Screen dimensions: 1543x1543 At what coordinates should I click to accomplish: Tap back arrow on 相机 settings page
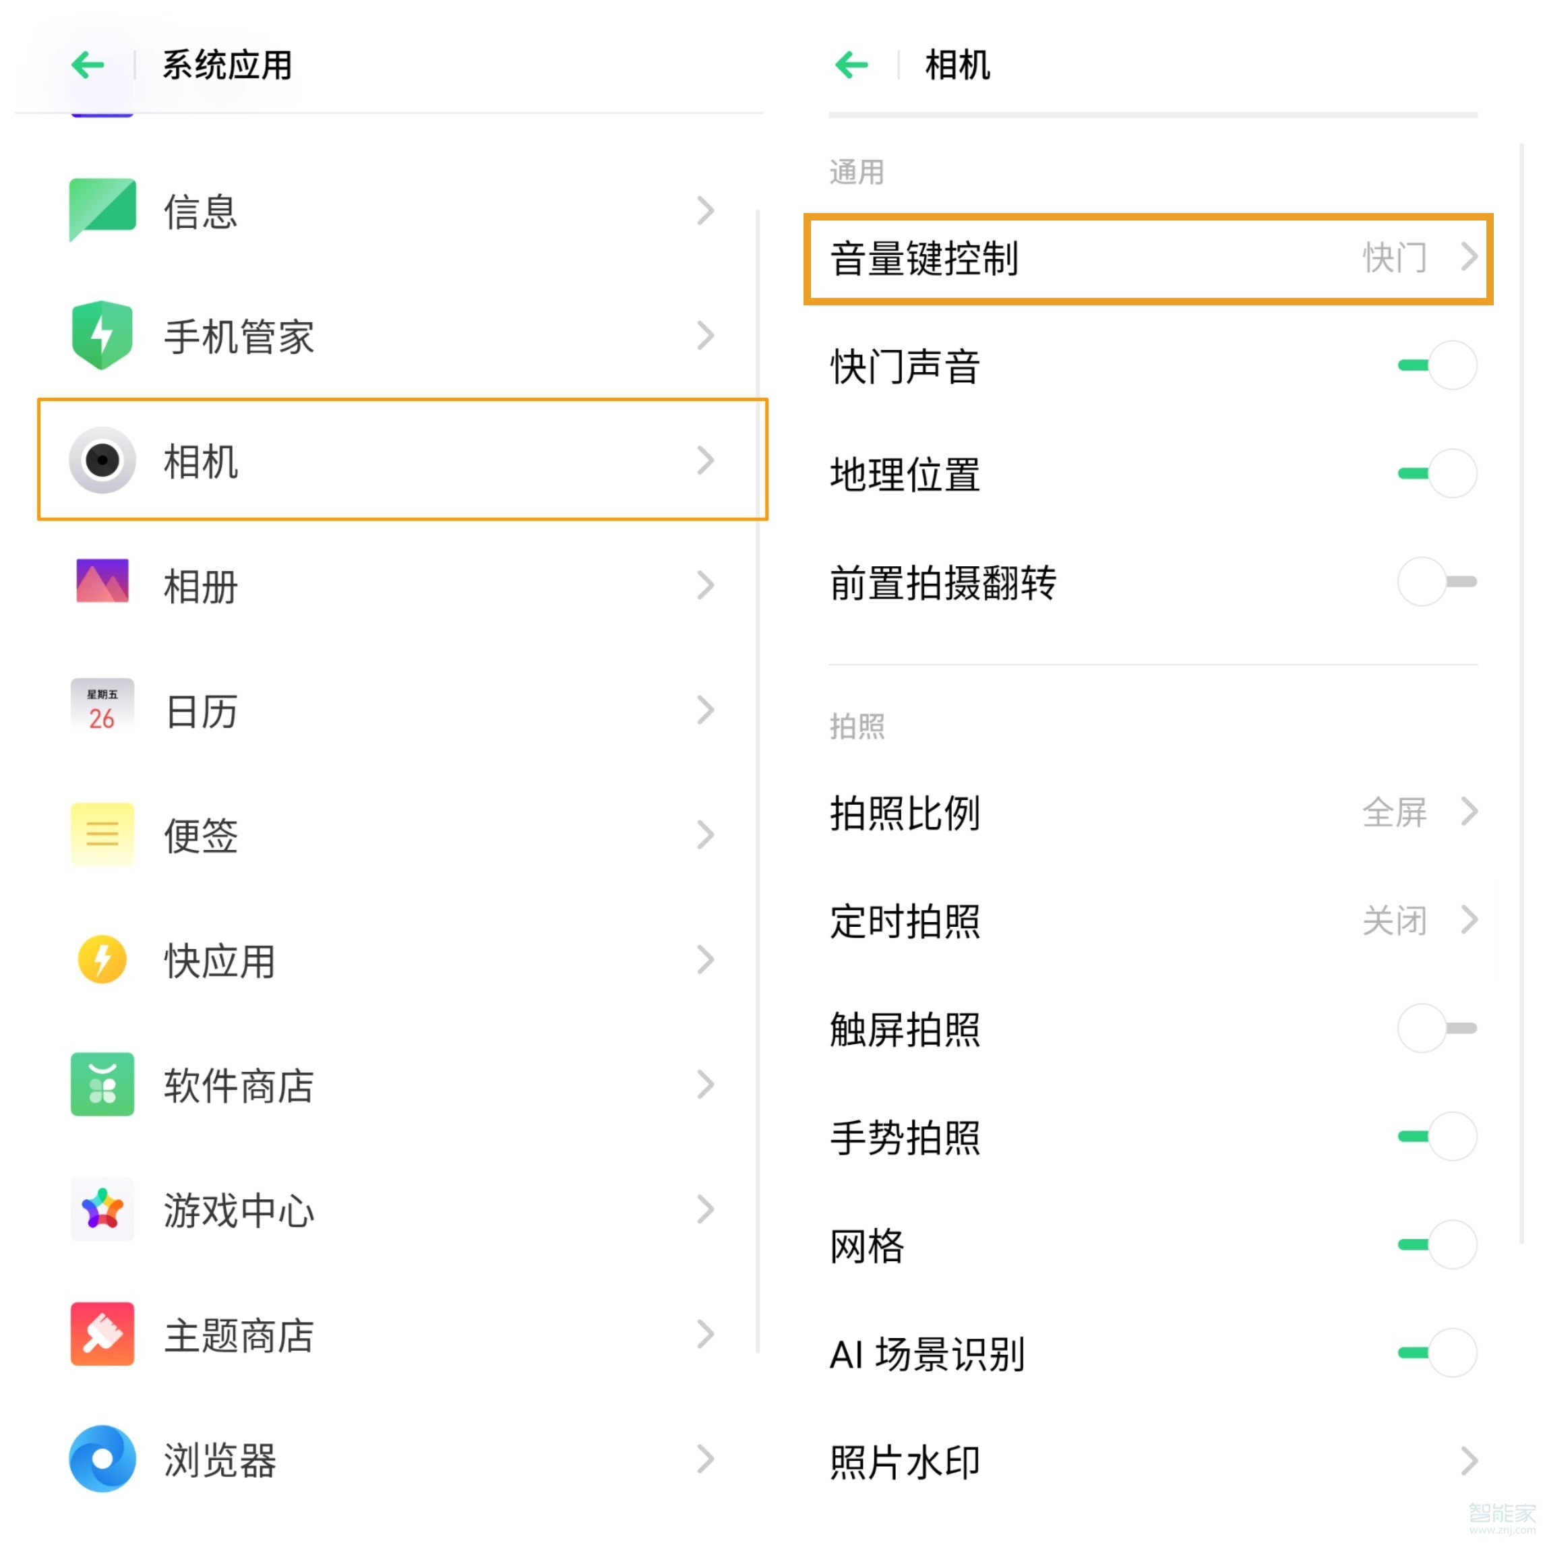point(851,65)
